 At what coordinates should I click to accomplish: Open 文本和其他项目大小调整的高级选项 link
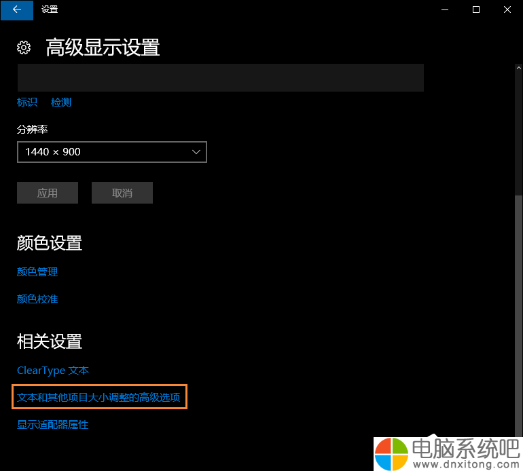98,397
